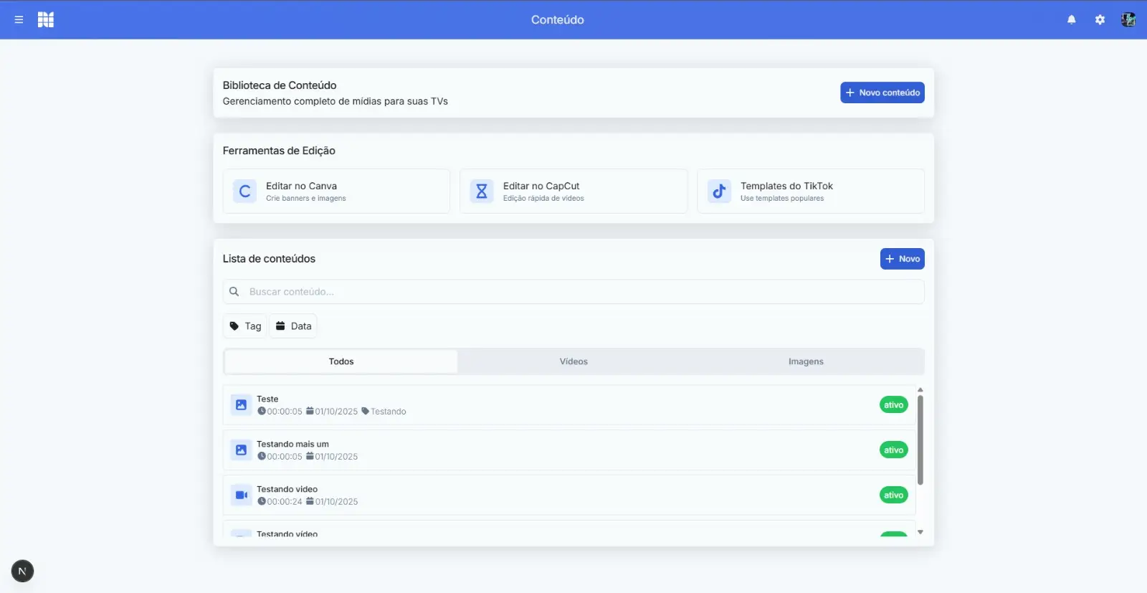
Task: Open the Tag filter dropdown
Action: click(x=245, y=326)
